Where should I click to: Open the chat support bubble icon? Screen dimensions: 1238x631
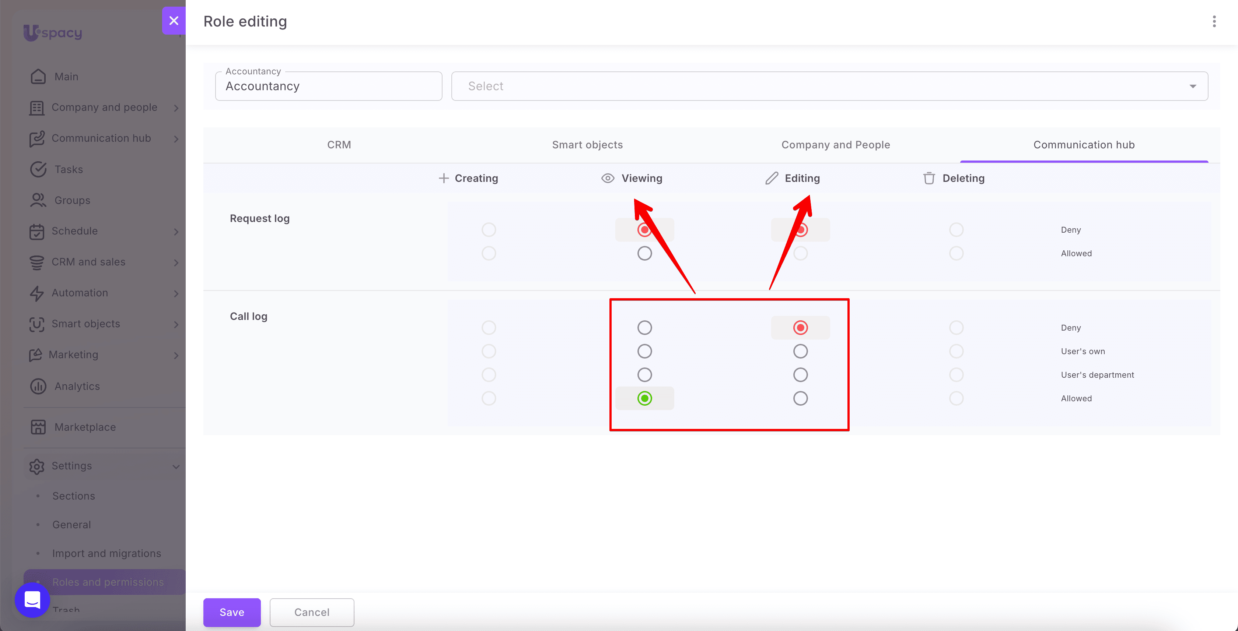pyautogui.click(x=32, y=600)
